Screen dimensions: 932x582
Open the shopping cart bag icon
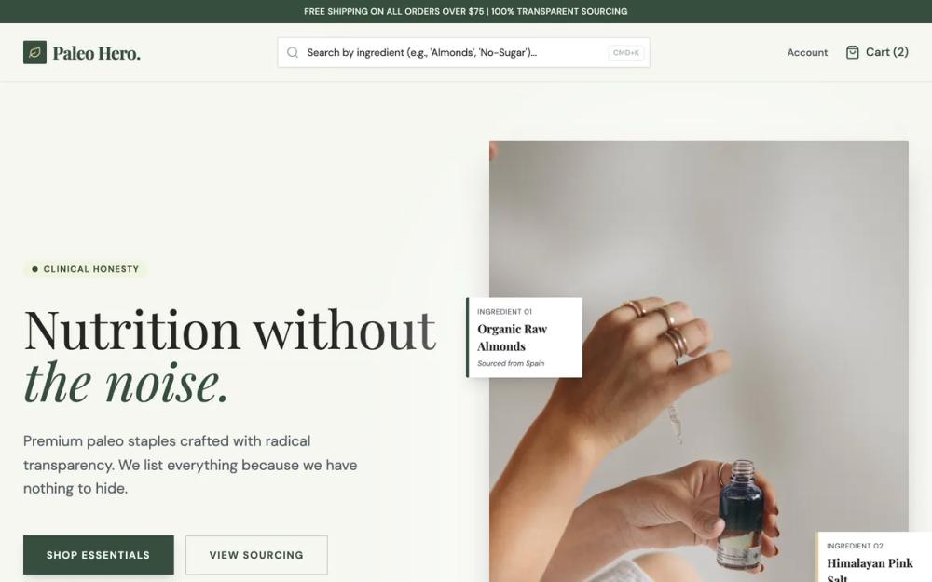852,52
